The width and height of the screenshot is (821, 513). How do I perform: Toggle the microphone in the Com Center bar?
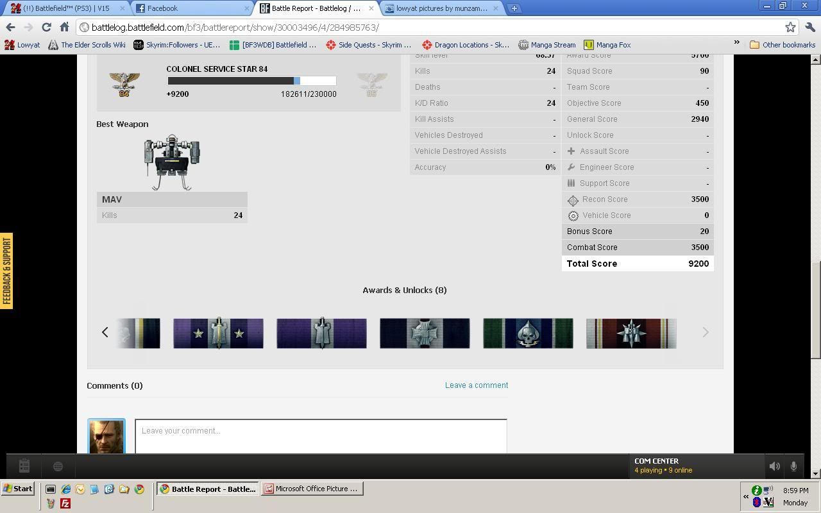793,466
